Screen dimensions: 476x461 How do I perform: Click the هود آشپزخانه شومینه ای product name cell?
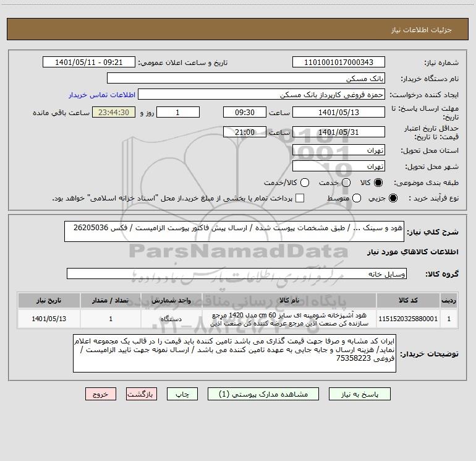pos(289,319)
